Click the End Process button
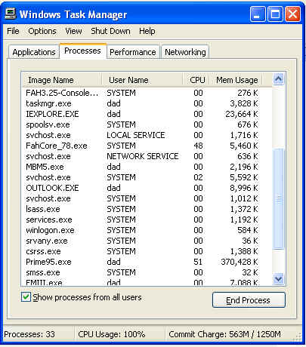The height and width of the screenshot is (347, 306). point(249,300)
